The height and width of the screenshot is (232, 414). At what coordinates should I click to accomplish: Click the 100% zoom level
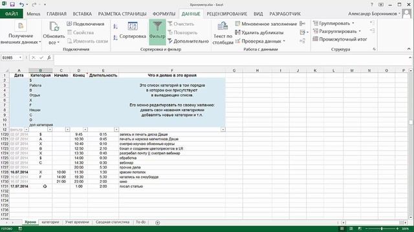click(406, 229)
